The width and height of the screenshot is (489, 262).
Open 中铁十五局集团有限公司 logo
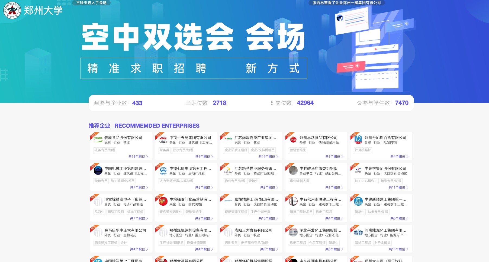coord(163,139)
